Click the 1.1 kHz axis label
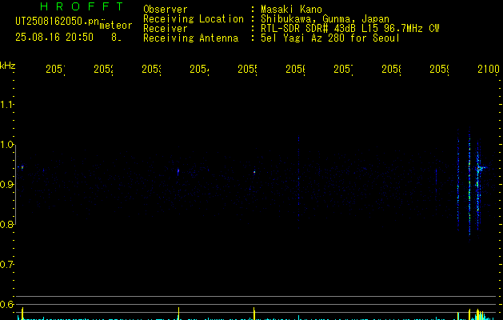This screenshot has width=503, height=320. pyautogui.click(x=6, y=105)
